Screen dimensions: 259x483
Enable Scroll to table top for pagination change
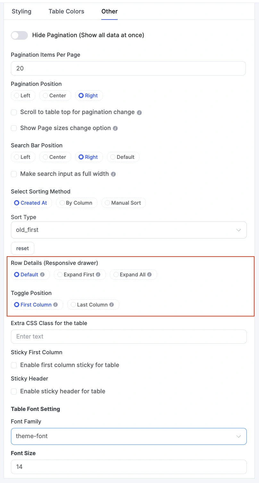pos(13,112)
